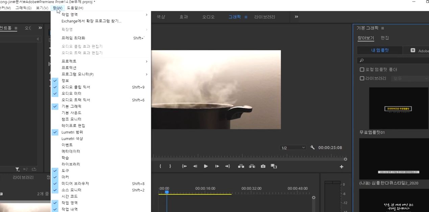This screenshot has width=429, height=212.
Task: Toggle 소스 모니터 panel visibility
Action: pos(101,190)
